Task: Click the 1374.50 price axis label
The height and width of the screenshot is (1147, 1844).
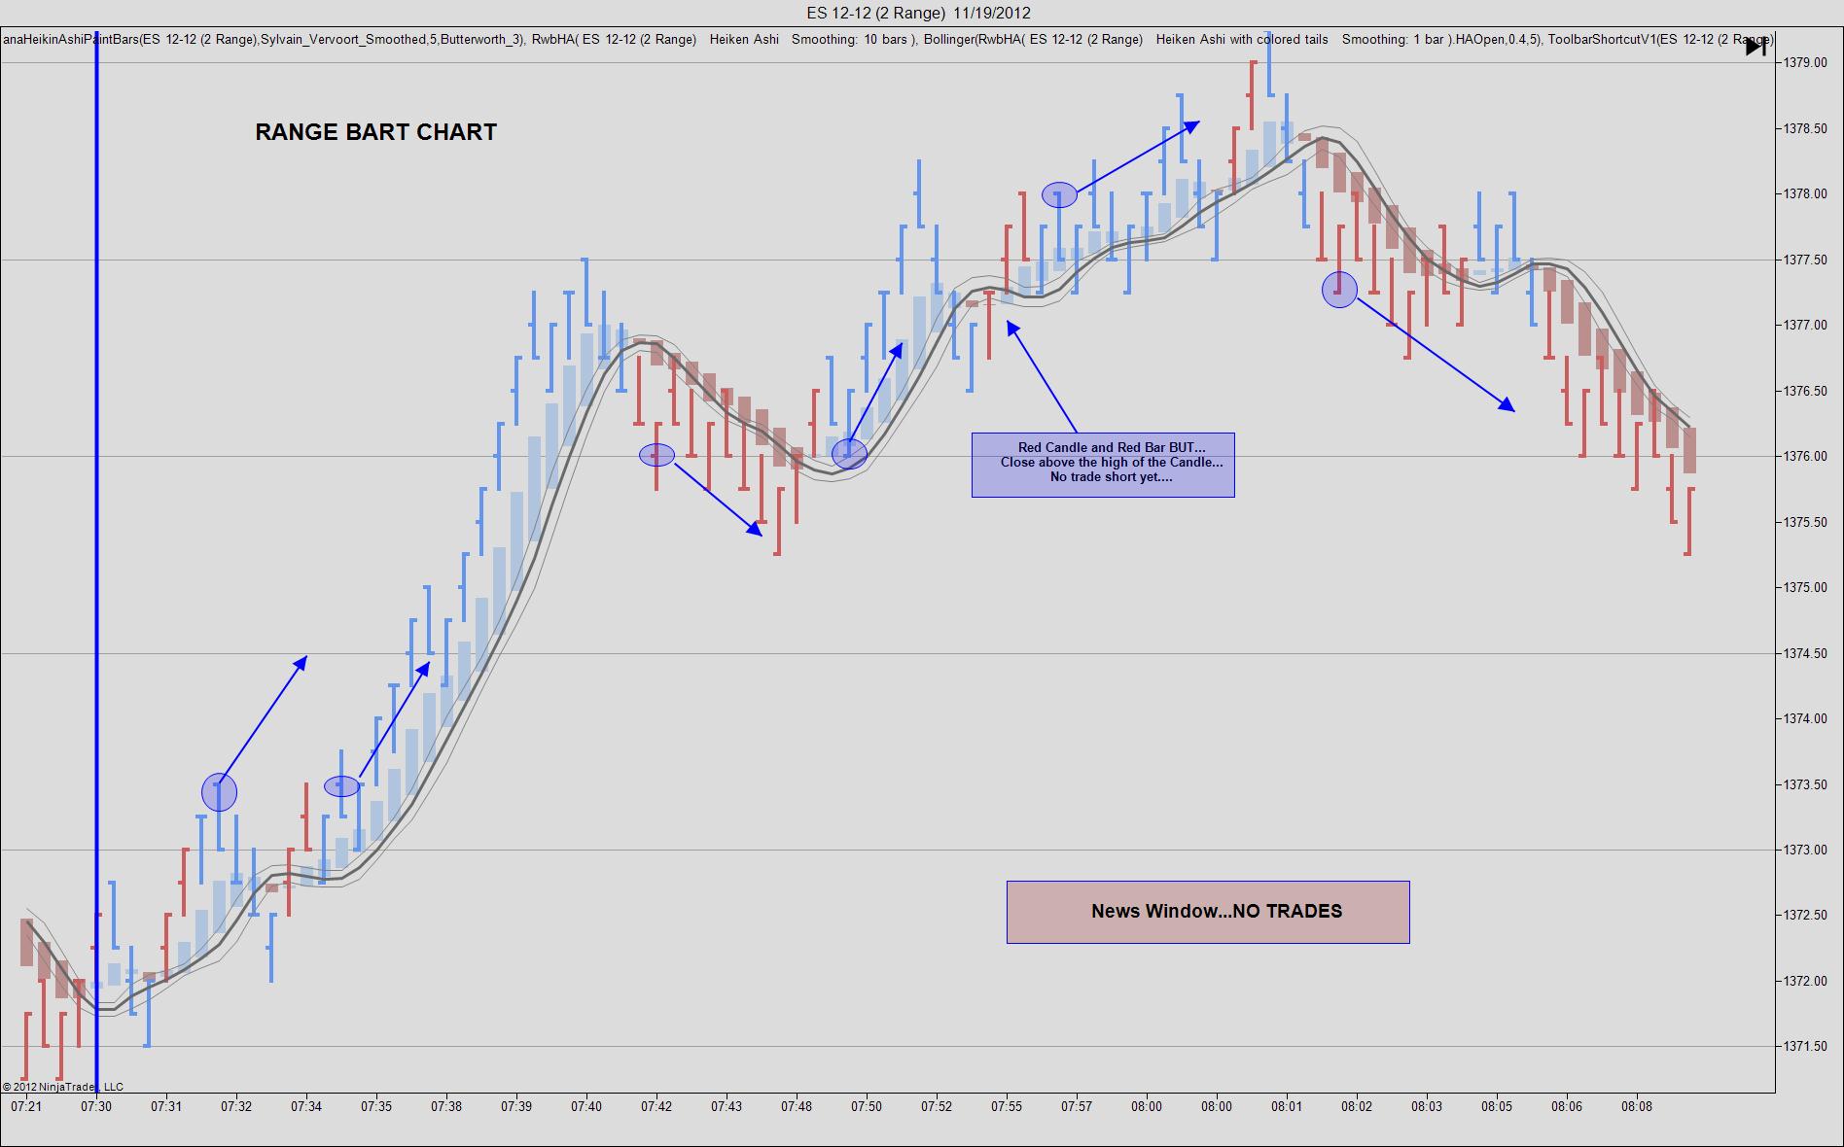Action: (x=1803, y=653)
